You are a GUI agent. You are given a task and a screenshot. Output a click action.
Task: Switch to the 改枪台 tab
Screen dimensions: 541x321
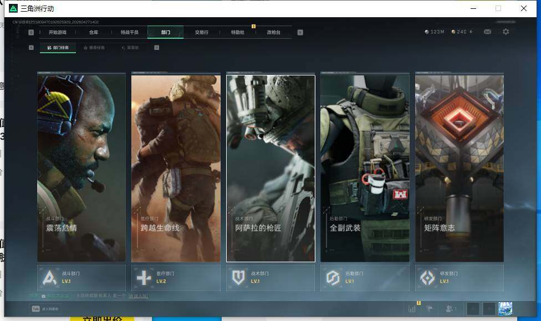pos(274,33)
